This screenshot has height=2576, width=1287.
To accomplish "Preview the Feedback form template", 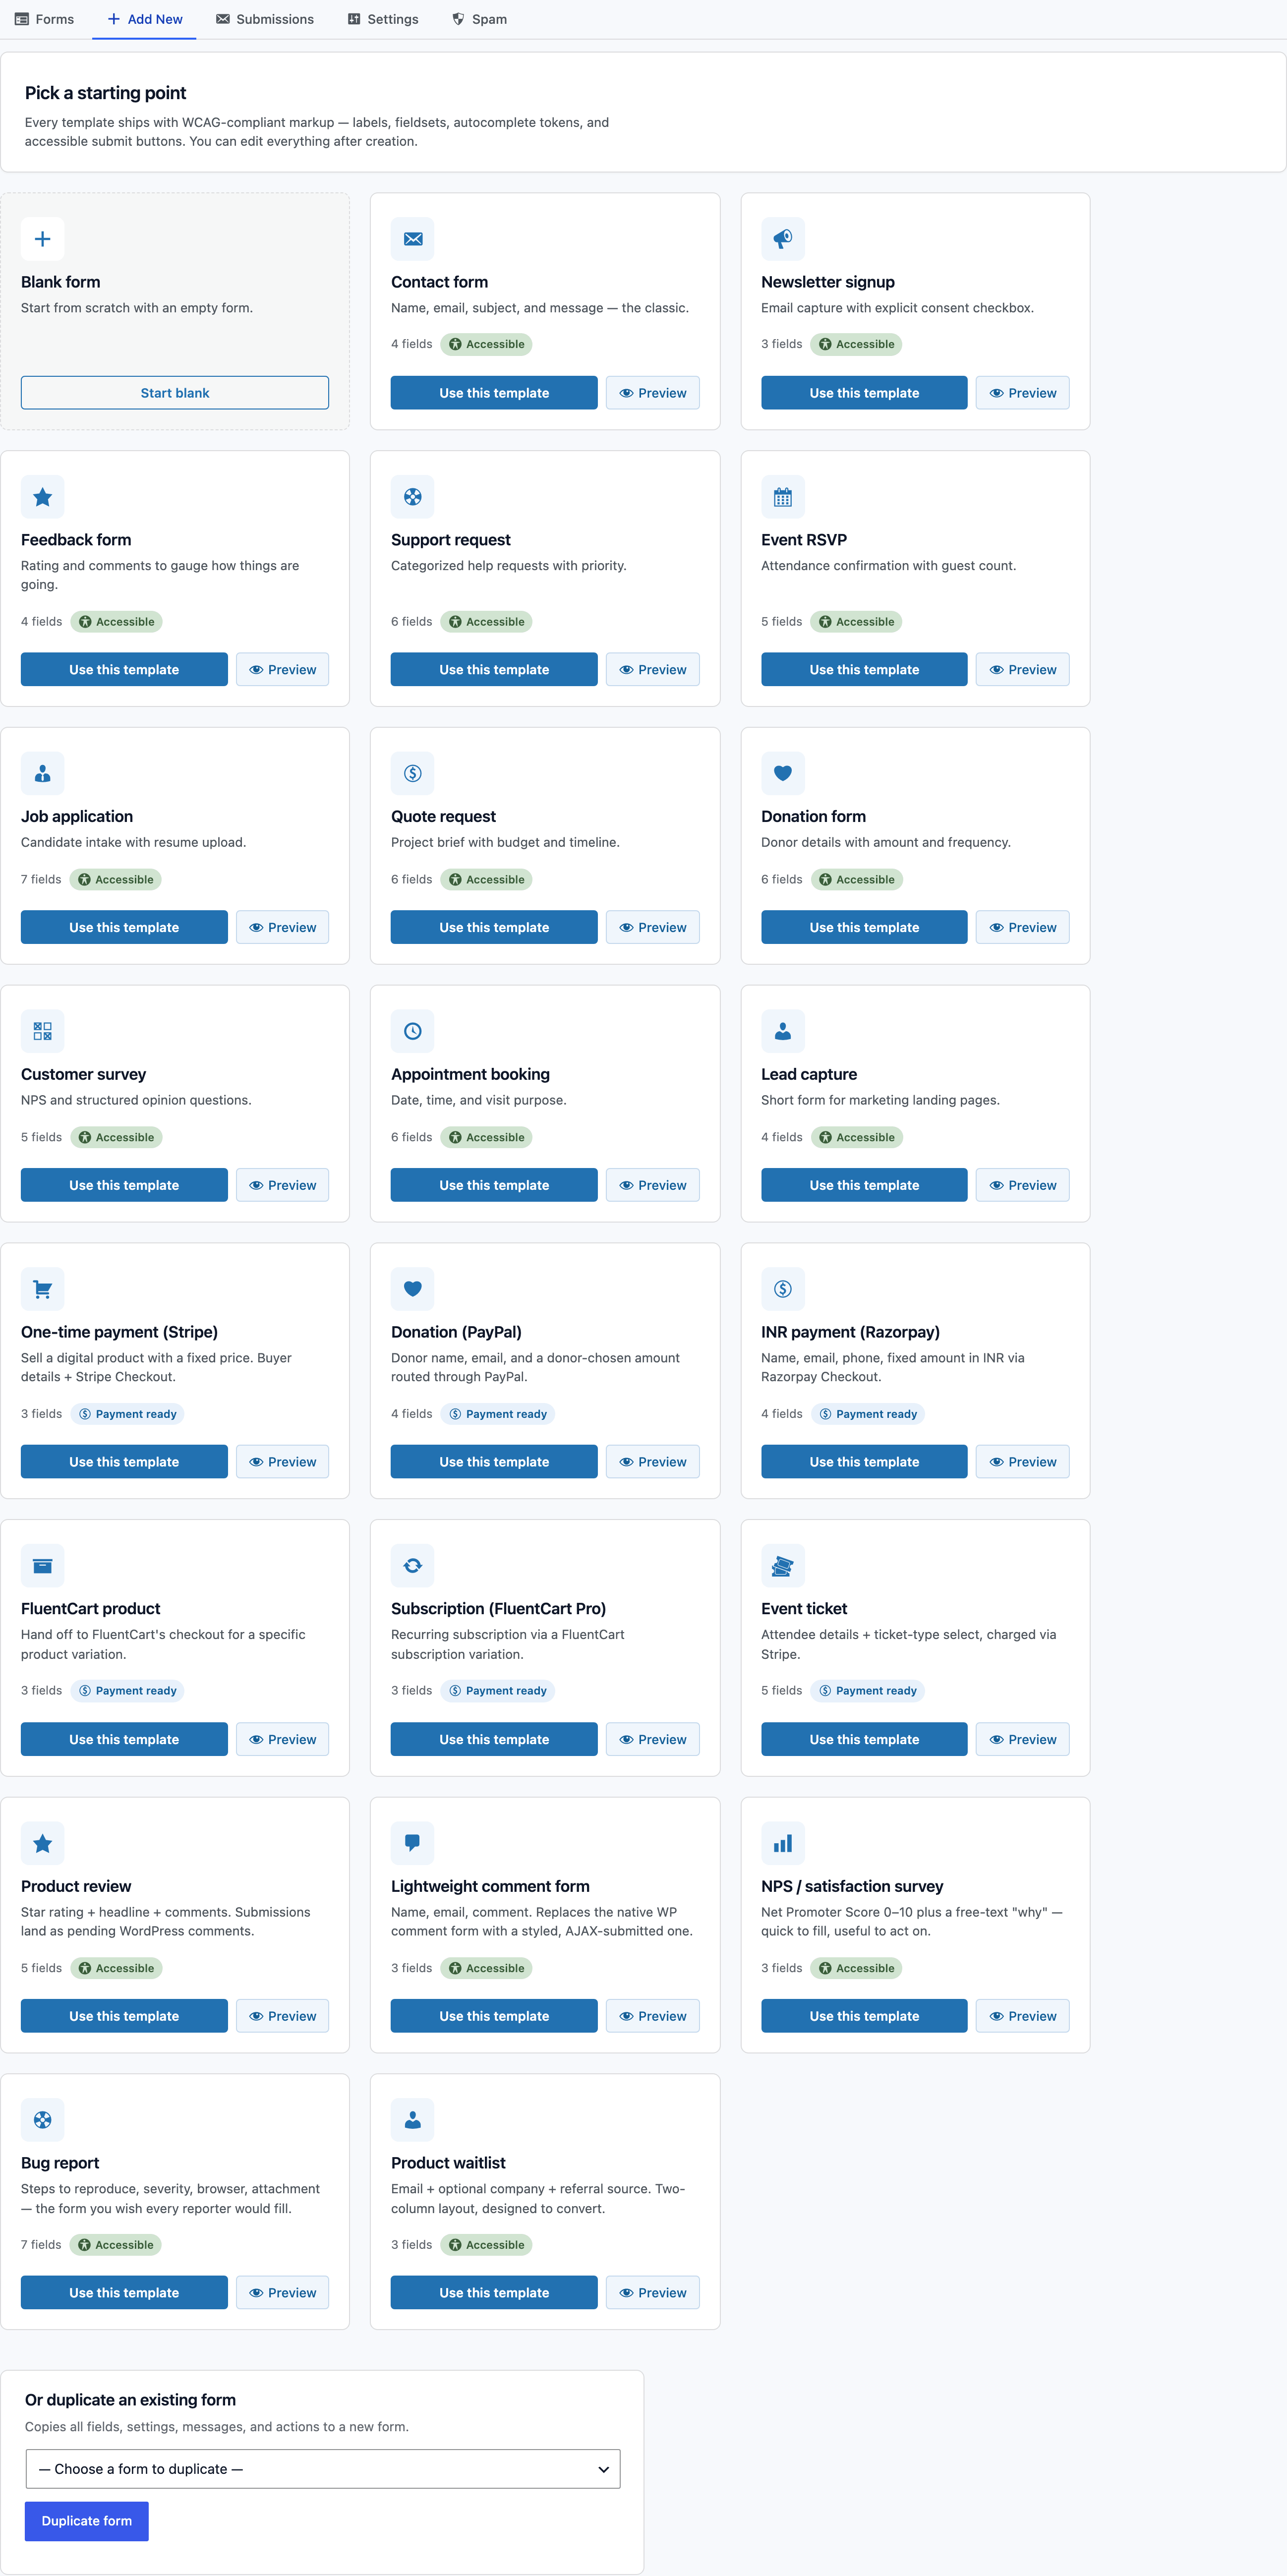I will [282, 669].
